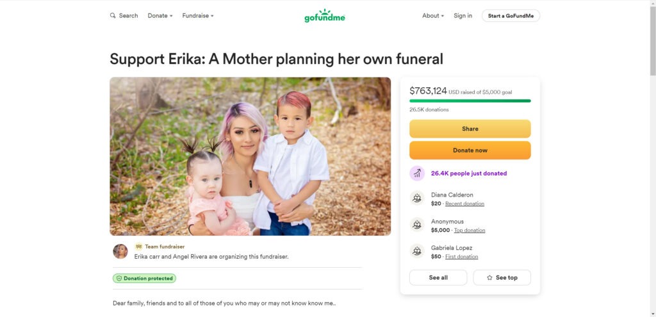
Task: Click the Donate now button
Action: point(470,150)
